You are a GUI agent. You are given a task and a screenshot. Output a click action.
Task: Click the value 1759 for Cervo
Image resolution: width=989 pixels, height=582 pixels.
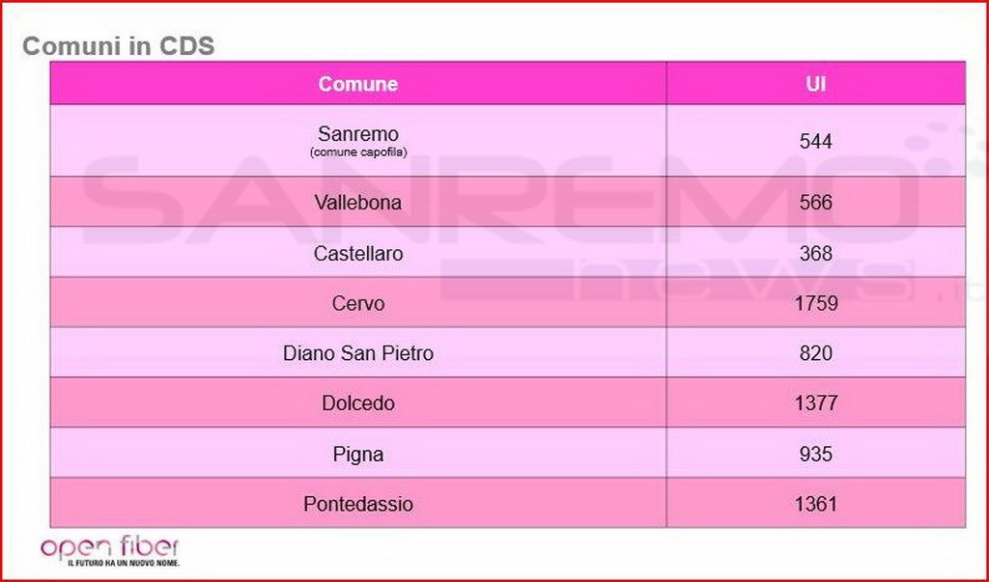[815, 303]
